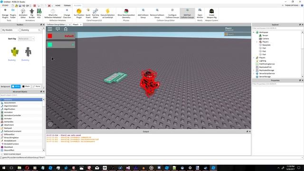The image size is (304, 171).
Task: Insert the yellow Dummy model
Action: point(15,52)
